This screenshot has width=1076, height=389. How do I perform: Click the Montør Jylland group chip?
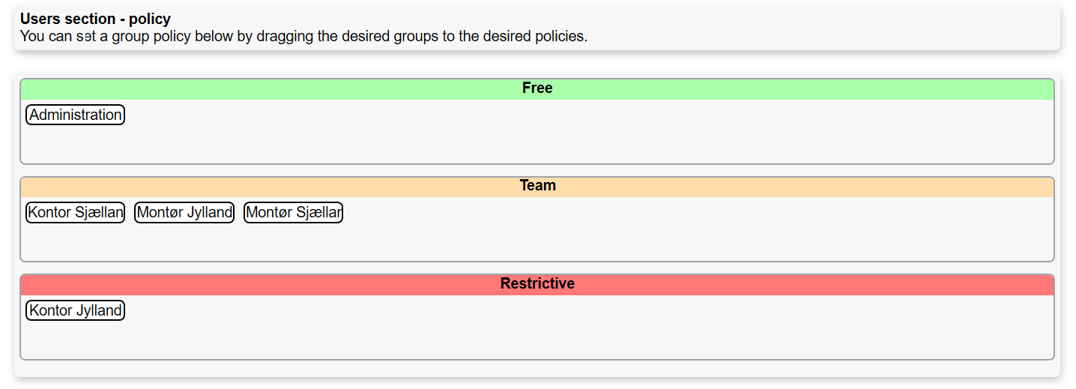pos(184,213)
